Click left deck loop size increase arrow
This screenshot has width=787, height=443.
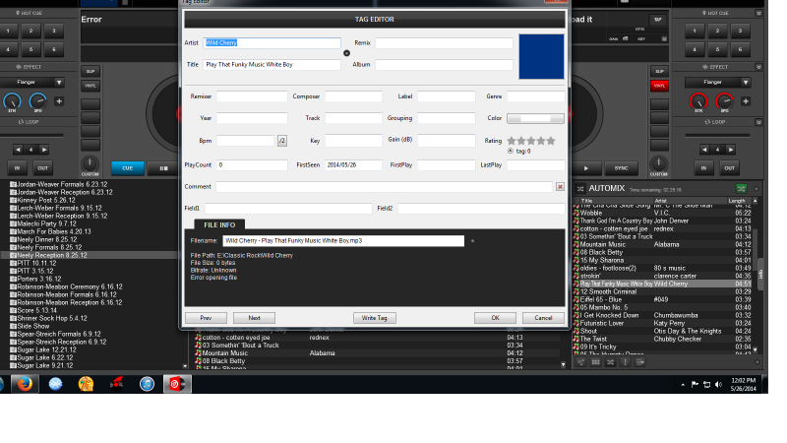[x=44, y=150]
